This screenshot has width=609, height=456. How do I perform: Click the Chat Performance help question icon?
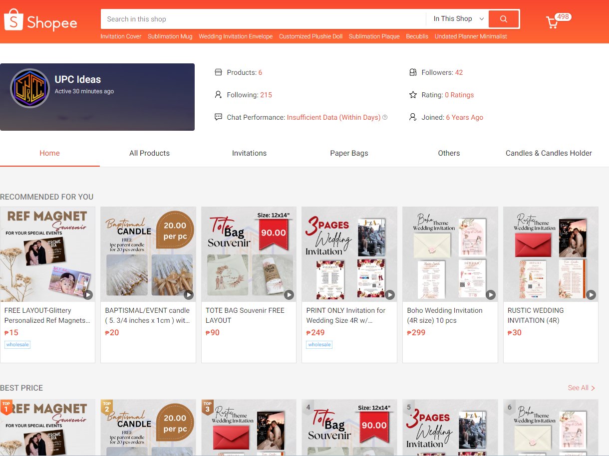pos(385,118)
